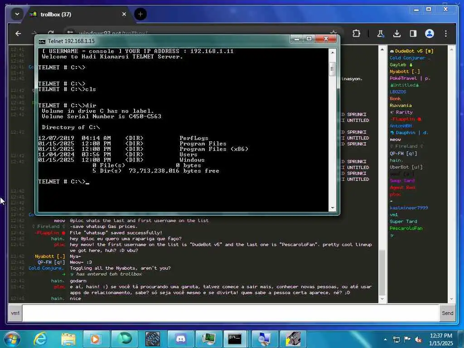Open Discord from the taskbar
This screenshot has height=348, width=464.
pos(180,339)
